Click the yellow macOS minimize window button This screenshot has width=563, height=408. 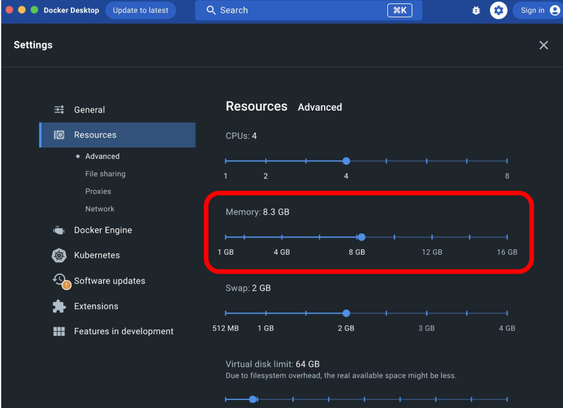[22, 10]
